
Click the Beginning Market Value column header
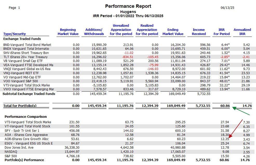tap(68, 32)
